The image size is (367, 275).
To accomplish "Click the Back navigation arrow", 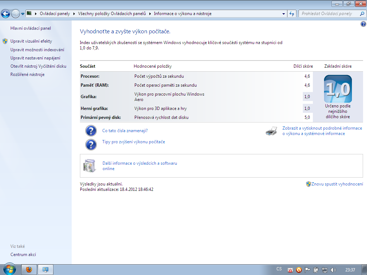I will tap(6, 14).
